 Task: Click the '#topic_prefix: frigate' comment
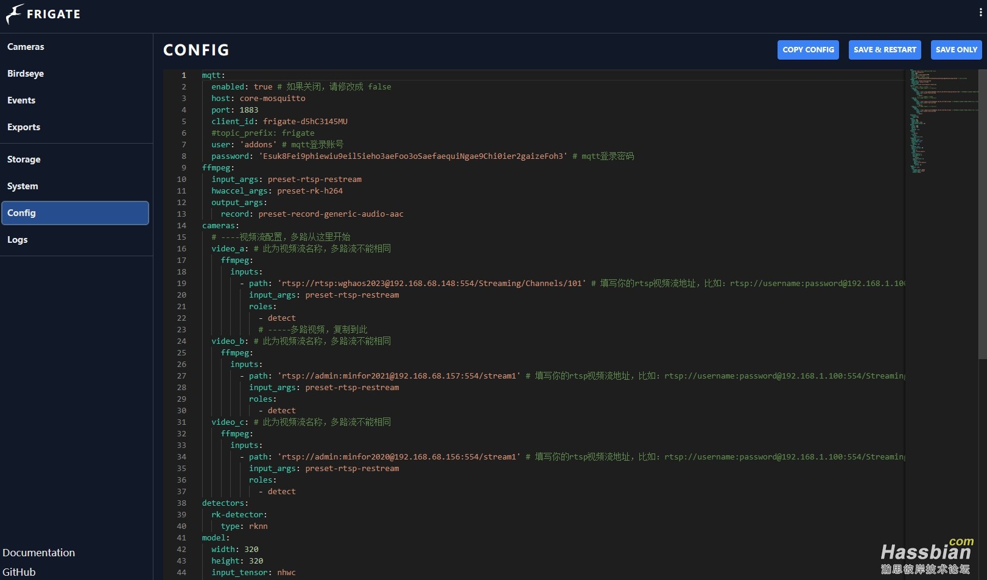pyautogui.click(x=263, y=133)
